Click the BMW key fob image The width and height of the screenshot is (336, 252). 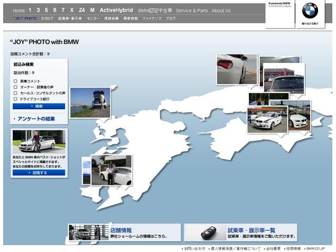[x=210, y=234]
